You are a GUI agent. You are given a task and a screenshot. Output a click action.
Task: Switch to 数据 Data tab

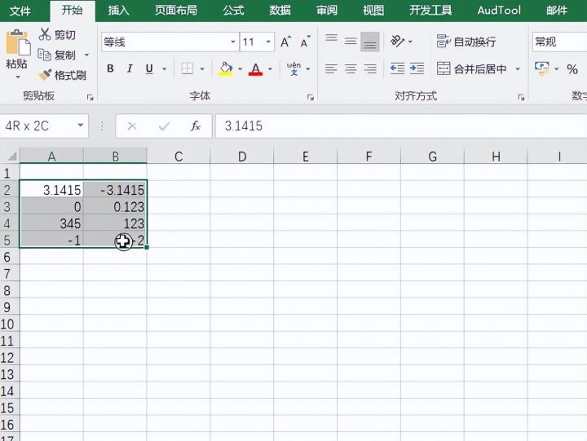pos(280,10)
